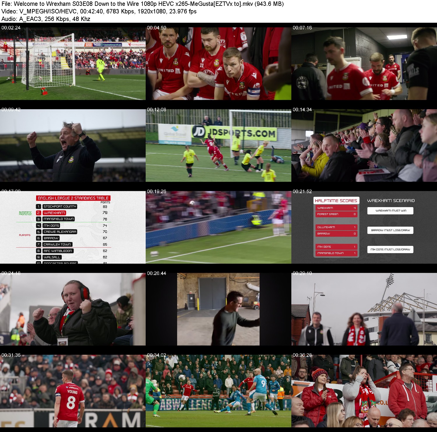
Task: Select the thumbnail at 00:07:16
Action: 364,64
